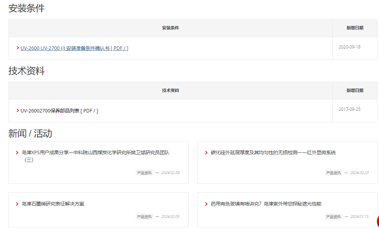Click 产品资讯 tag dated 2024.02.23
The image size is (379, 231).
(333, 173)
